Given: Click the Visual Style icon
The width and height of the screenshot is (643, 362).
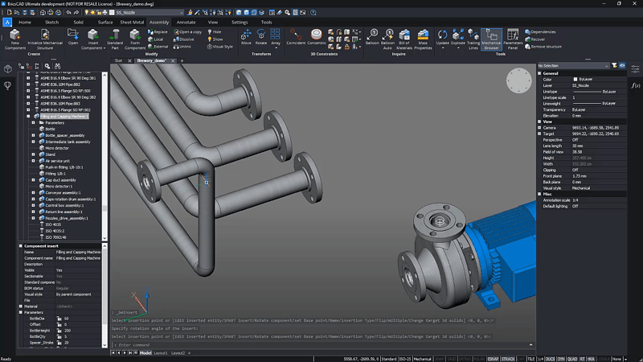Looking at the screenshot, I should click(x=219, y=47).
